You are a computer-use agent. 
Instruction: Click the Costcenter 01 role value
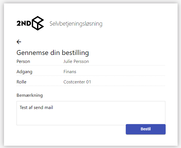(77, 82)
